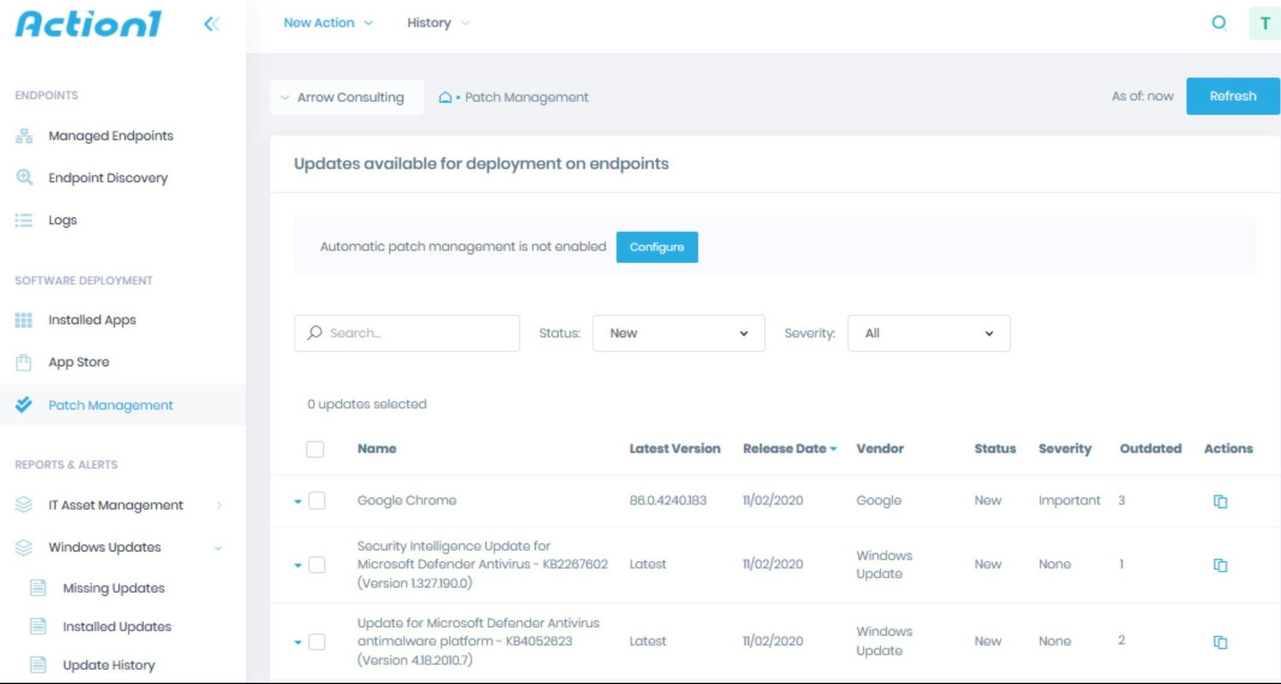Screen dimensions: 1281x684
Task: Open the Severity filter dropdown
Action: coord(928,333)
